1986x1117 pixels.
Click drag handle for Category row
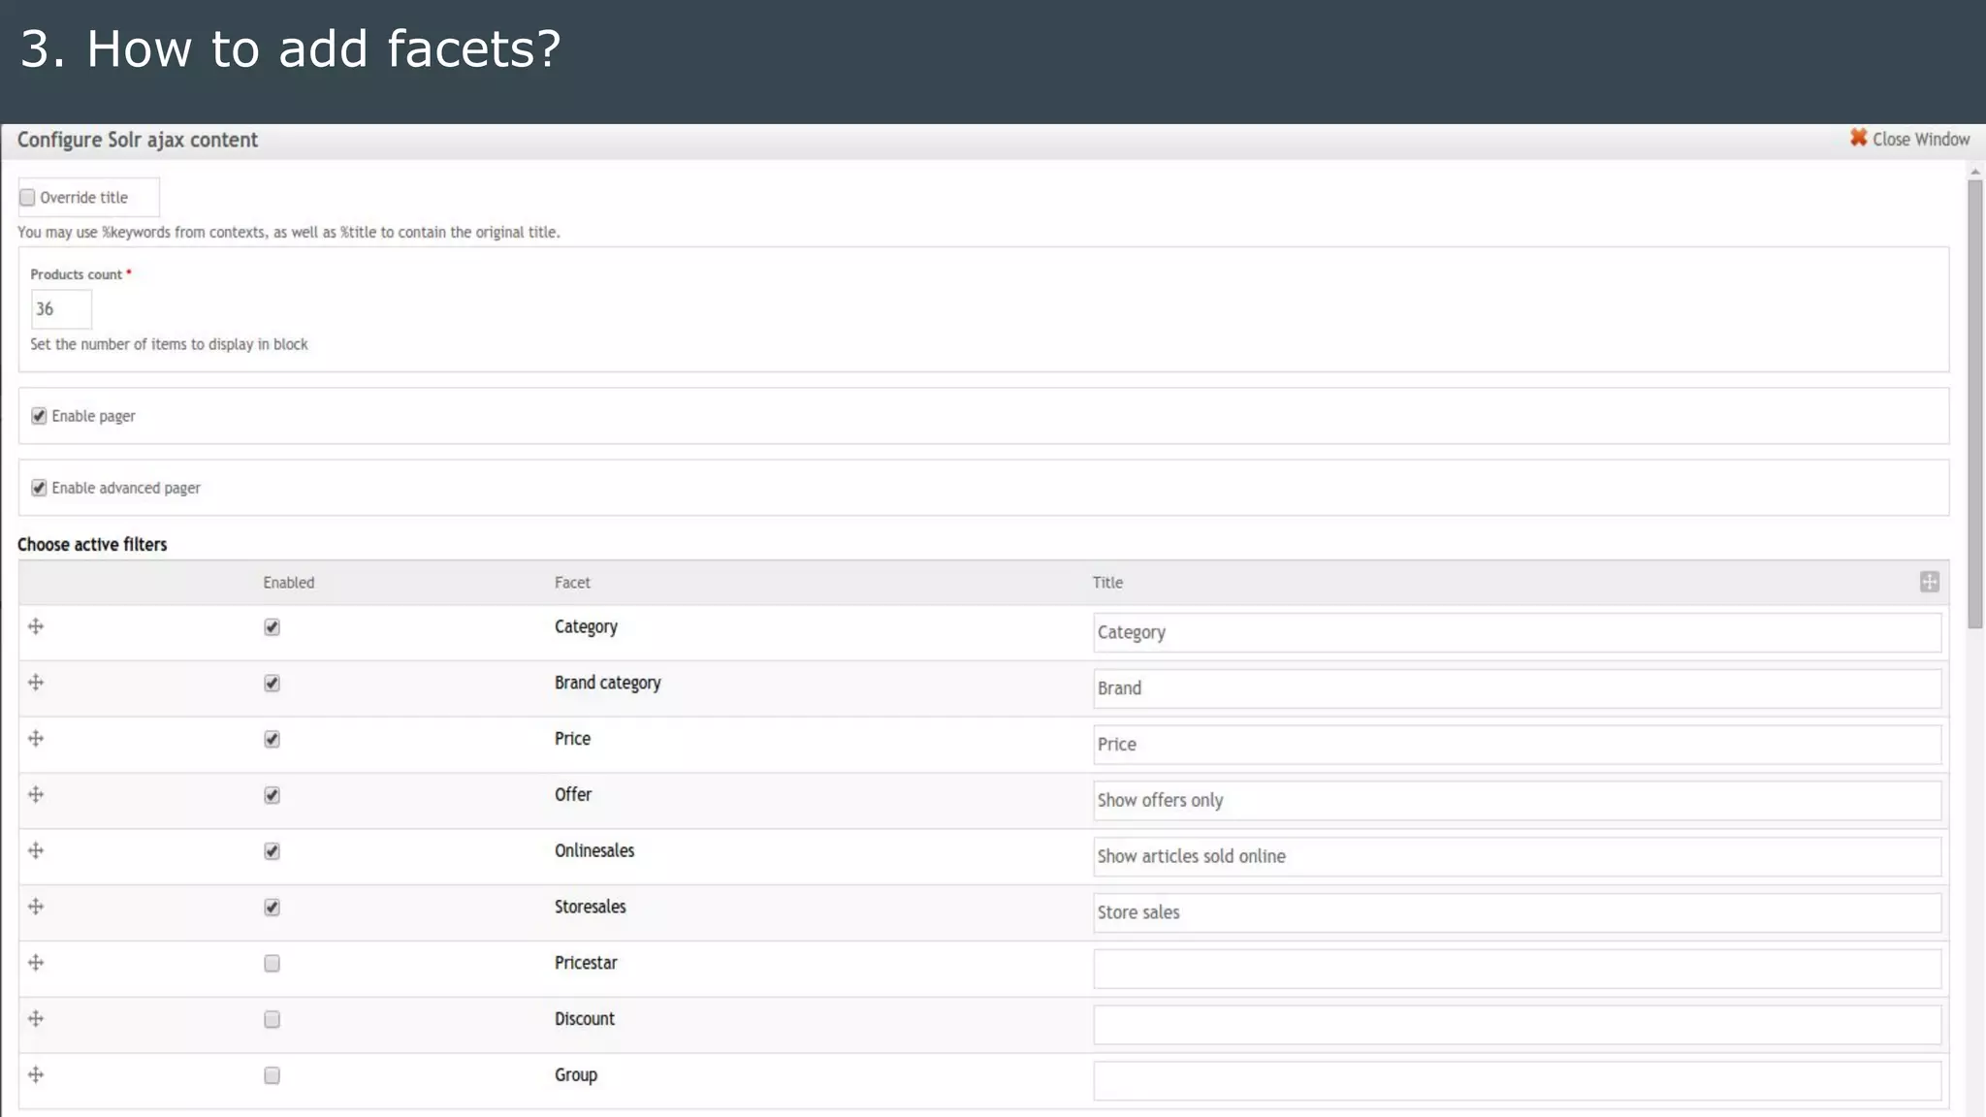(36, 626)
